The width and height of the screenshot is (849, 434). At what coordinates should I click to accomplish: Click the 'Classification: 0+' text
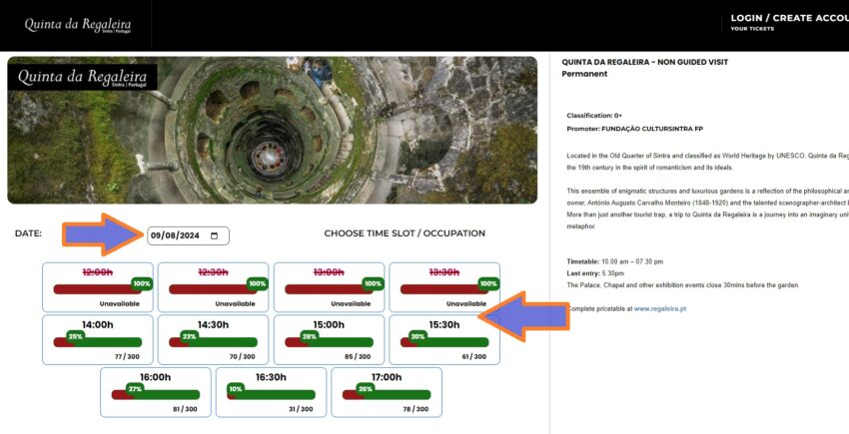(594, 116)
